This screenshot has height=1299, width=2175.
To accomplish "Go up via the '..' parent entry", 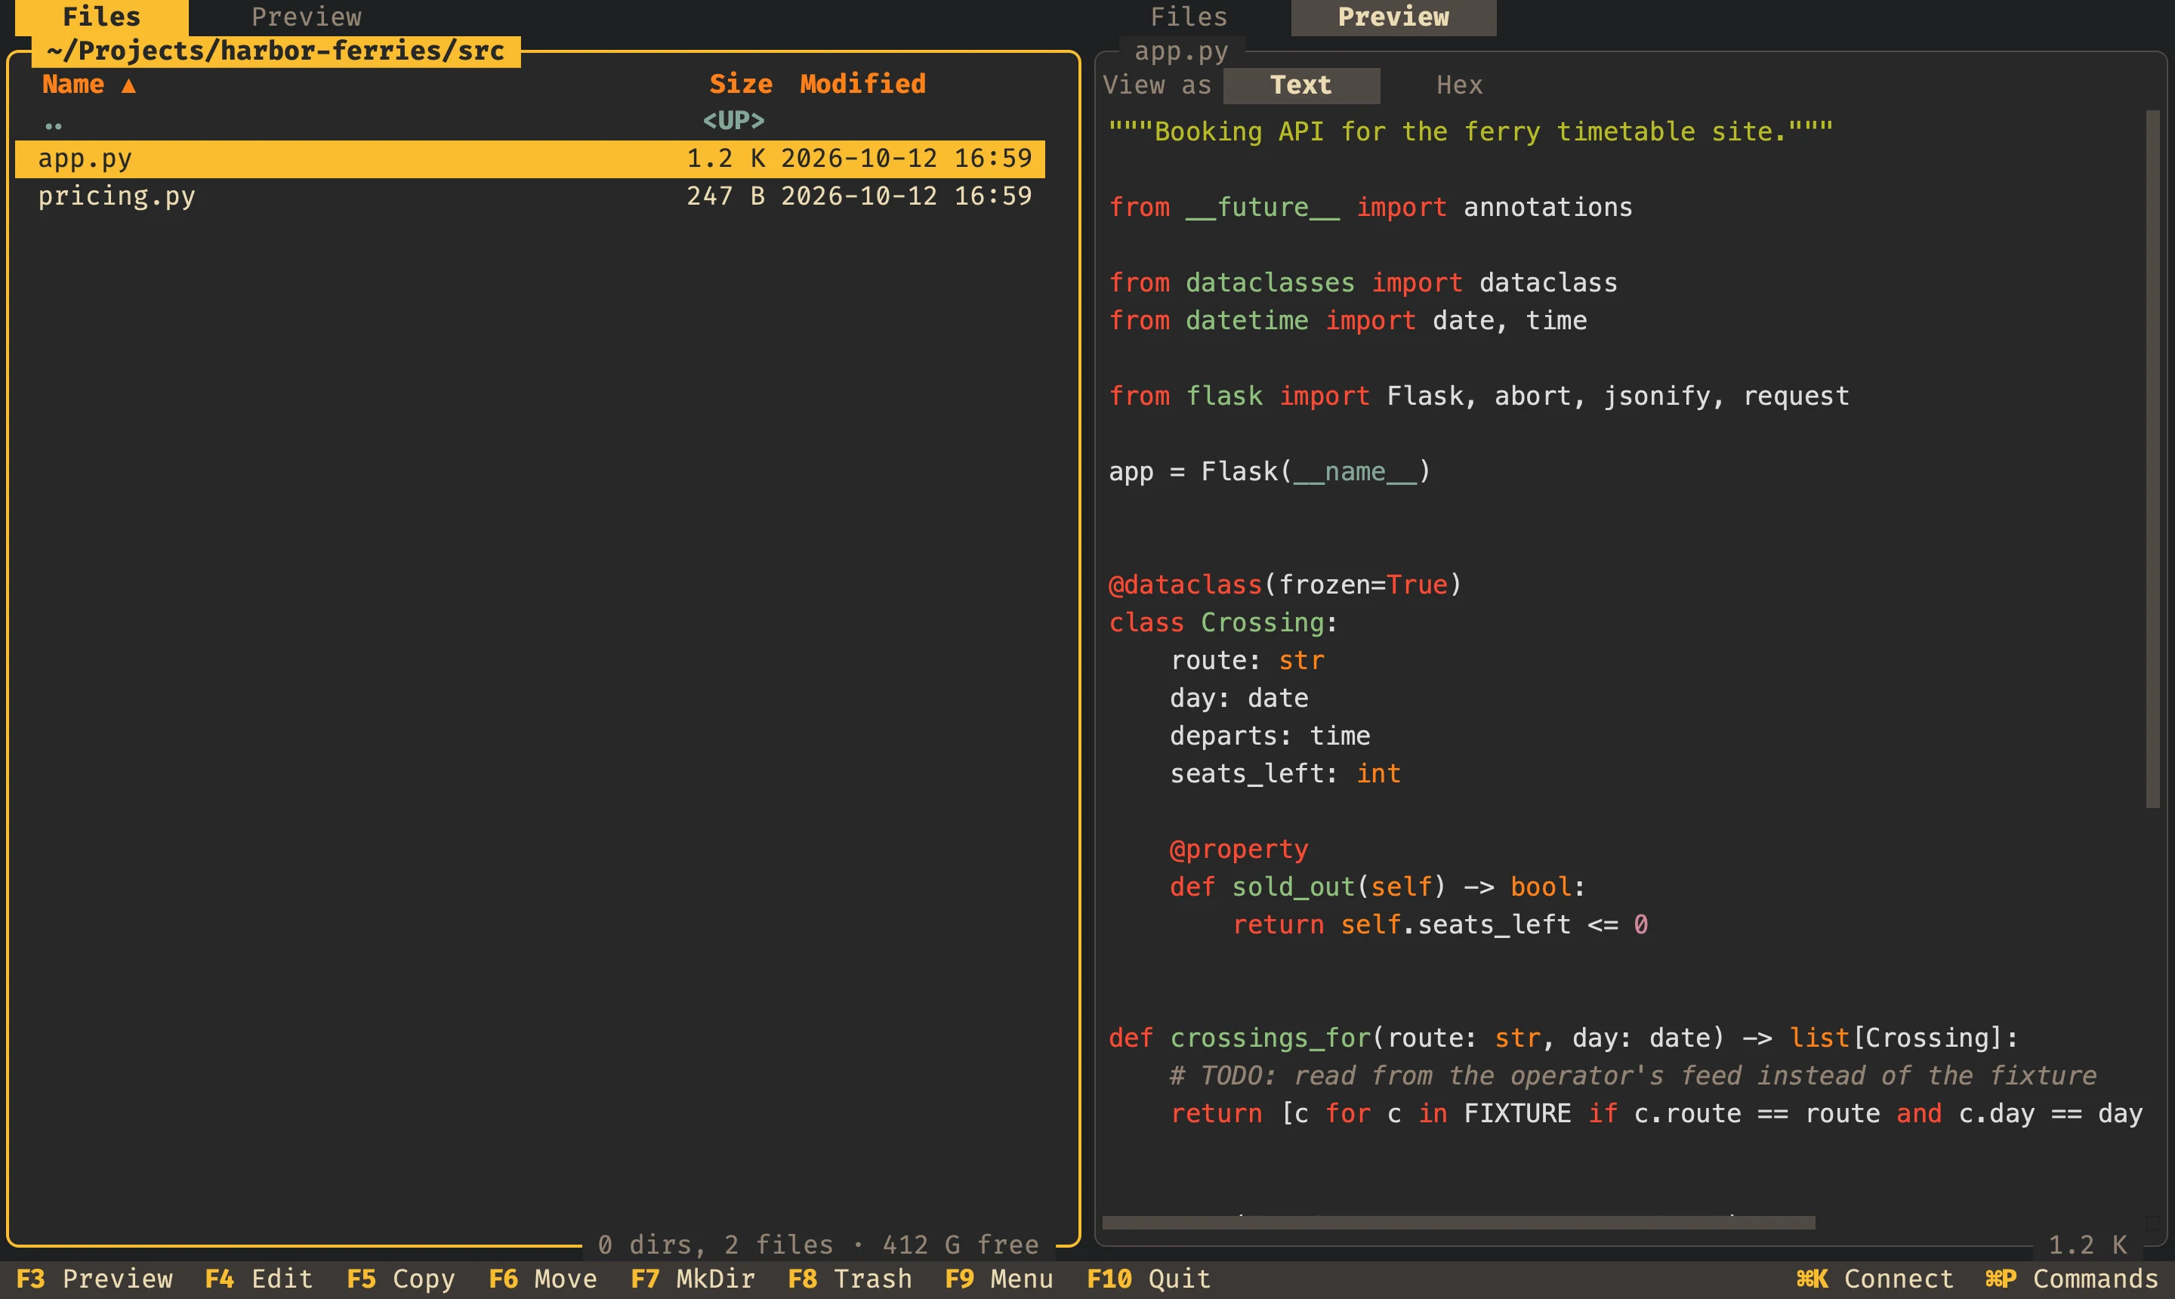I will [x=529, y=121].
